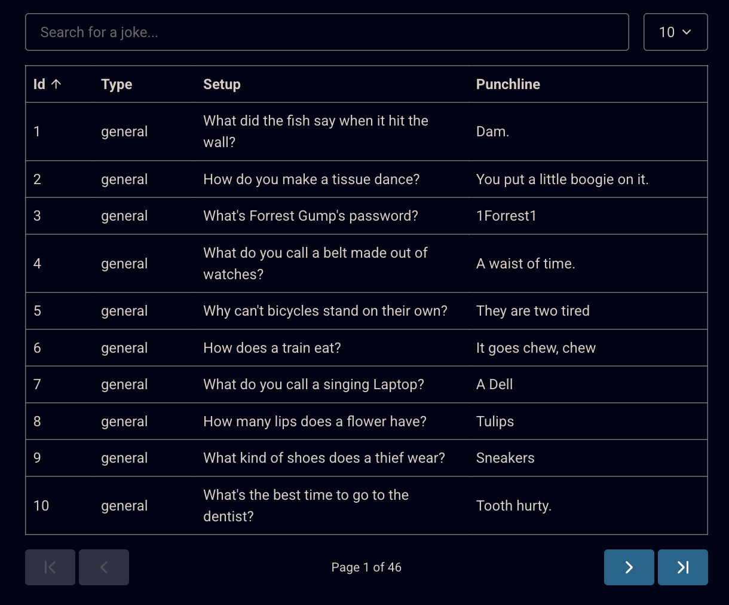
Task: Click the How does a train eat row
Action: [x=366, y=348]
